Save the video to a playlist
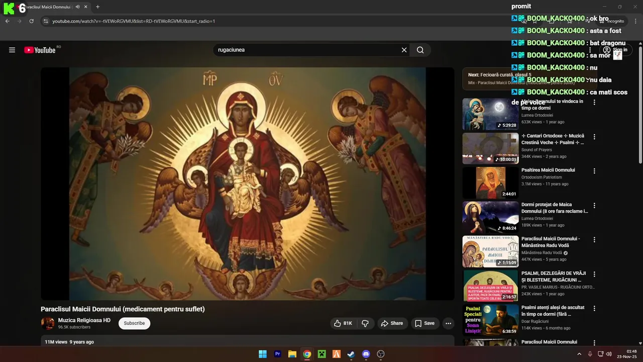 (x=424, y=323)
